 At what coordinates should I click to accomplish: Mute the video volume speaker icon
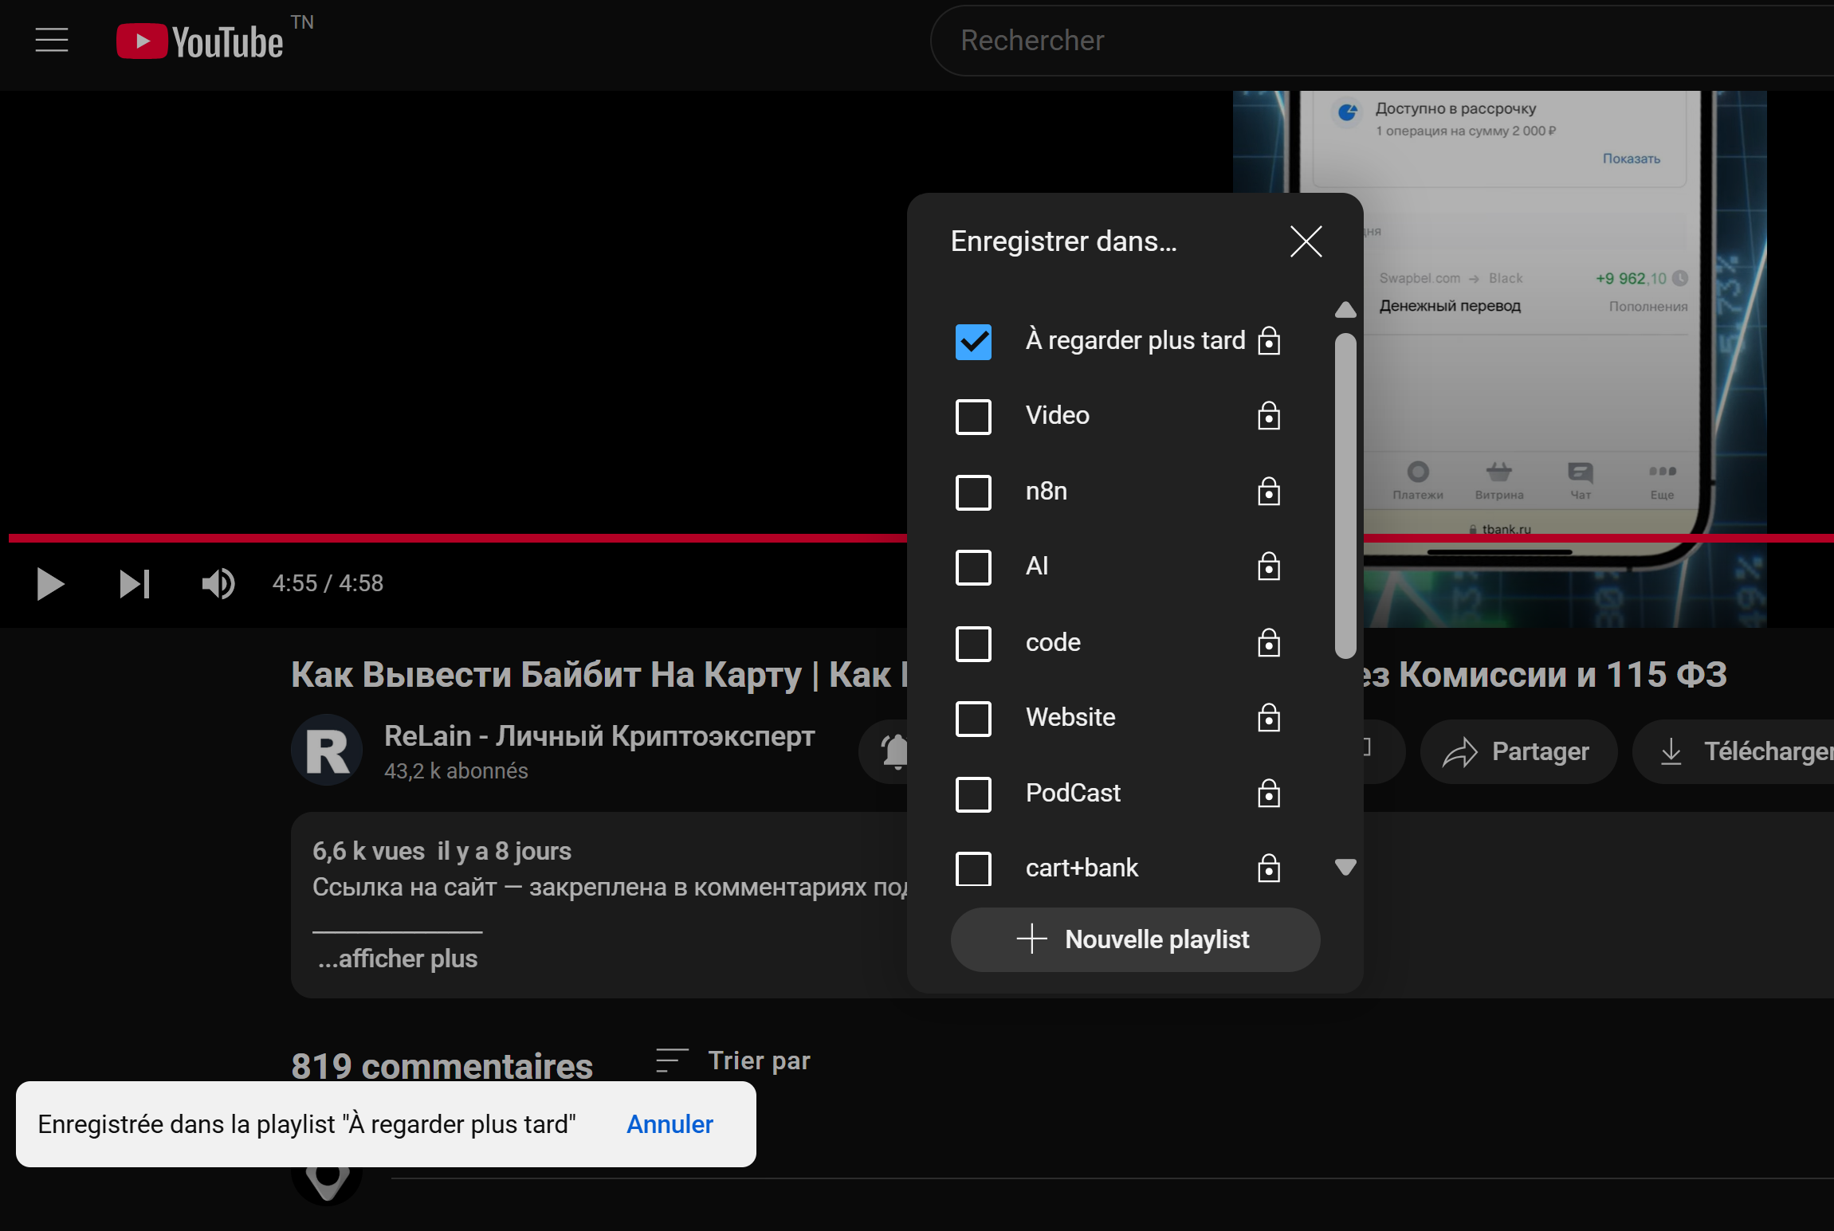pyautogui.click(x=218, y=584)
